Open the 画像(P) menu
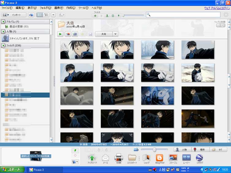The image size is (231, 173). coord(59,8)
